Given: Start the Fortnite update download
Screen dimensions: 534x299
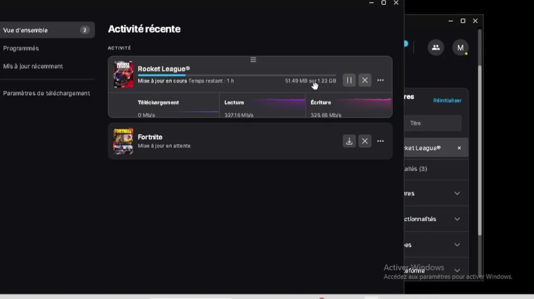Looking at the screenshot, I should [x=349, y=141].
